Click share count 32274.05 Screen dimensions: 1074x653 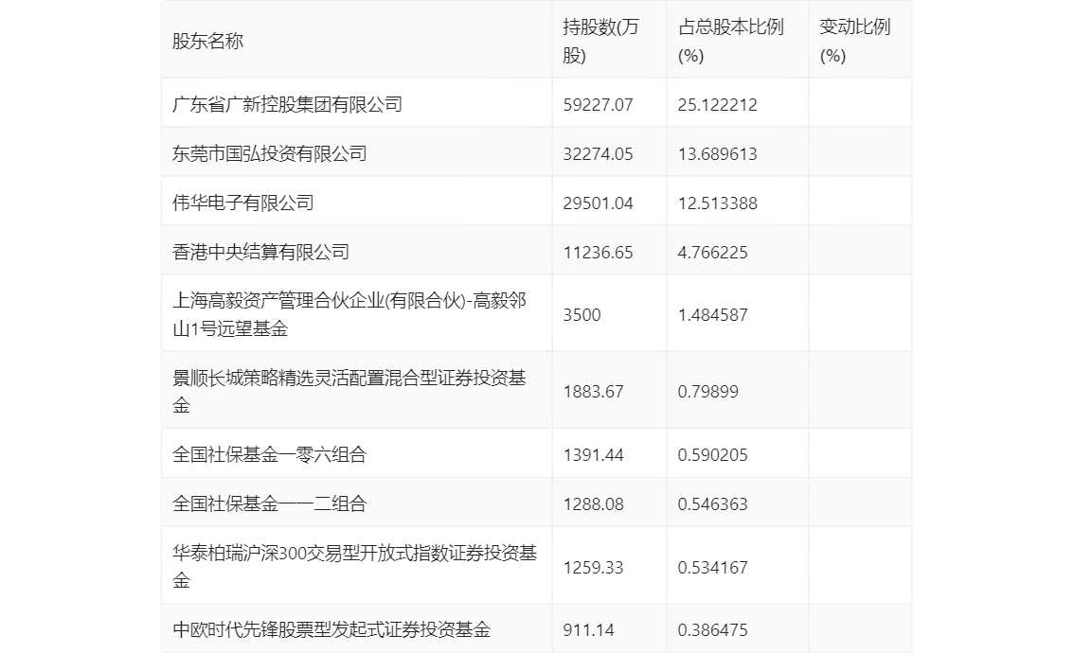pyautogui.click(x=598, y=154)
